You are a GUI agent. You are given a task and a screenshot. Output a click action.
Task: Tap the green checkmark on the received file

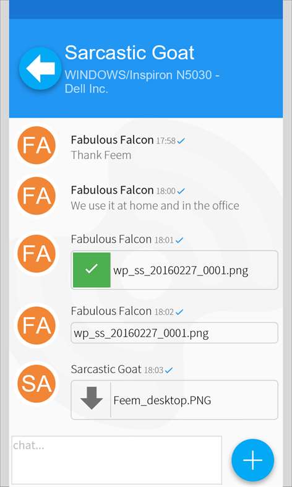click(92, 270)
